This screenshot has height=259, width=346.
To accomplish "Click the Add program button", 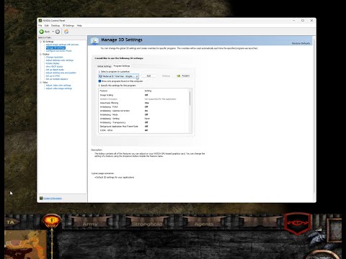I will coord(148,76).
